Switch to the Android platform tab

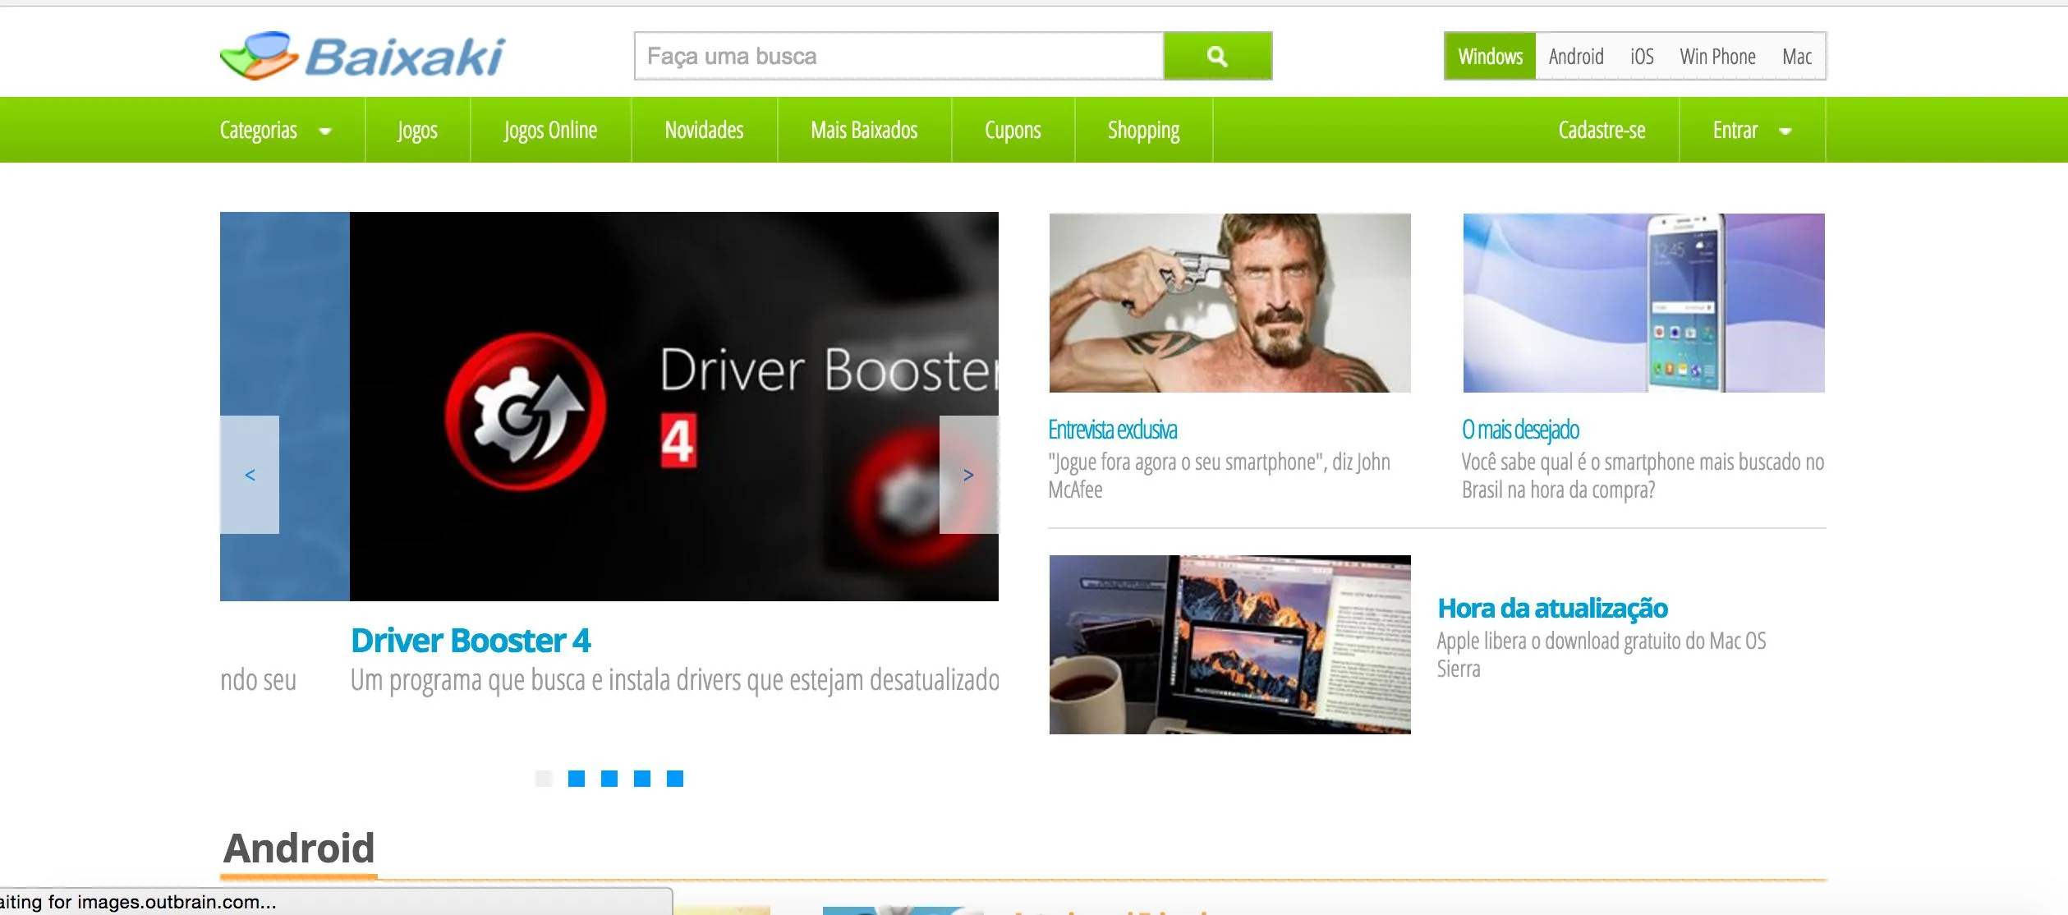1576,56
